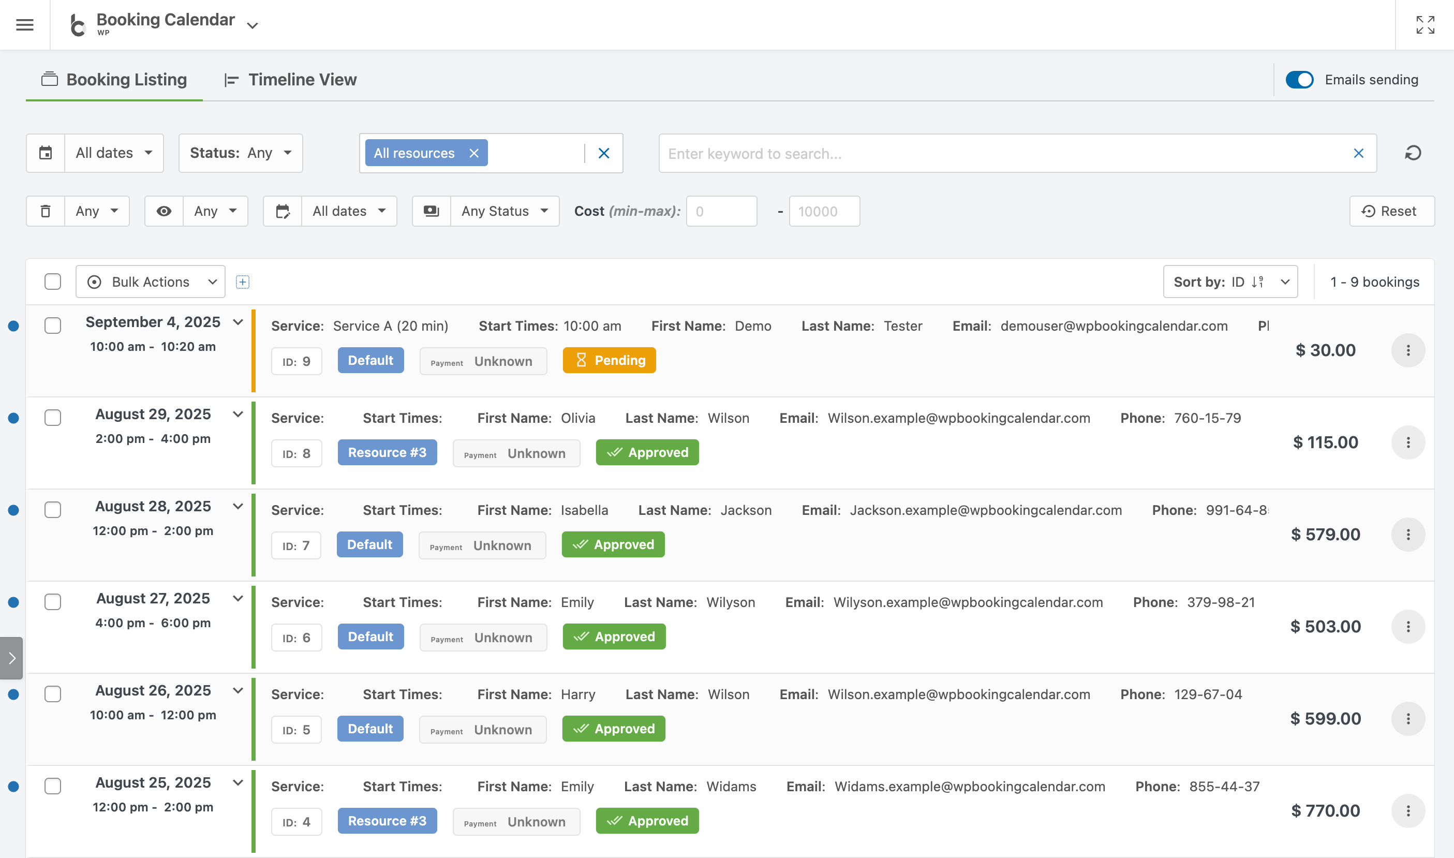This screenshot has width=1454, height=858.
Task: Expand details for August 28, 2025 booking
Action: pos(238,507)
